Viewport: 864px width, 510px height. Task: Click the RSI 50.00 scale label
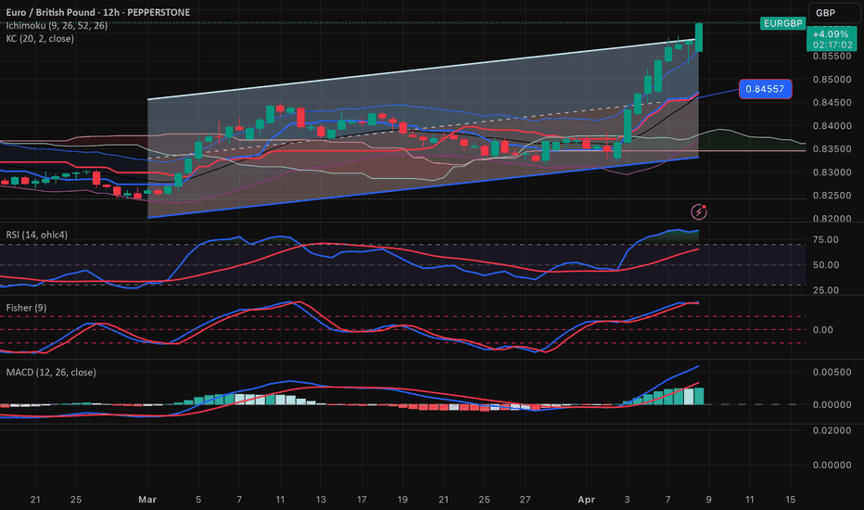(x=825, y=265)
